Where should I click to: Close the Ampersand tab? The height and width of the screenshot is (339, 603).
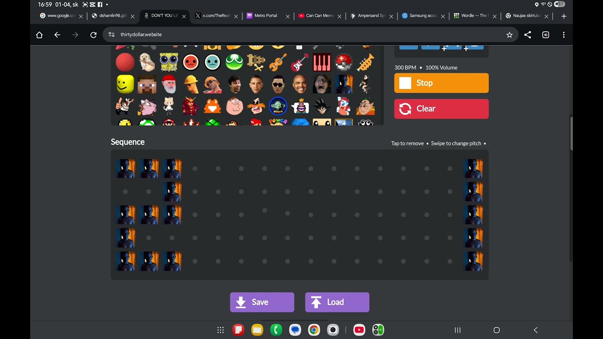[x=391, y=16]
